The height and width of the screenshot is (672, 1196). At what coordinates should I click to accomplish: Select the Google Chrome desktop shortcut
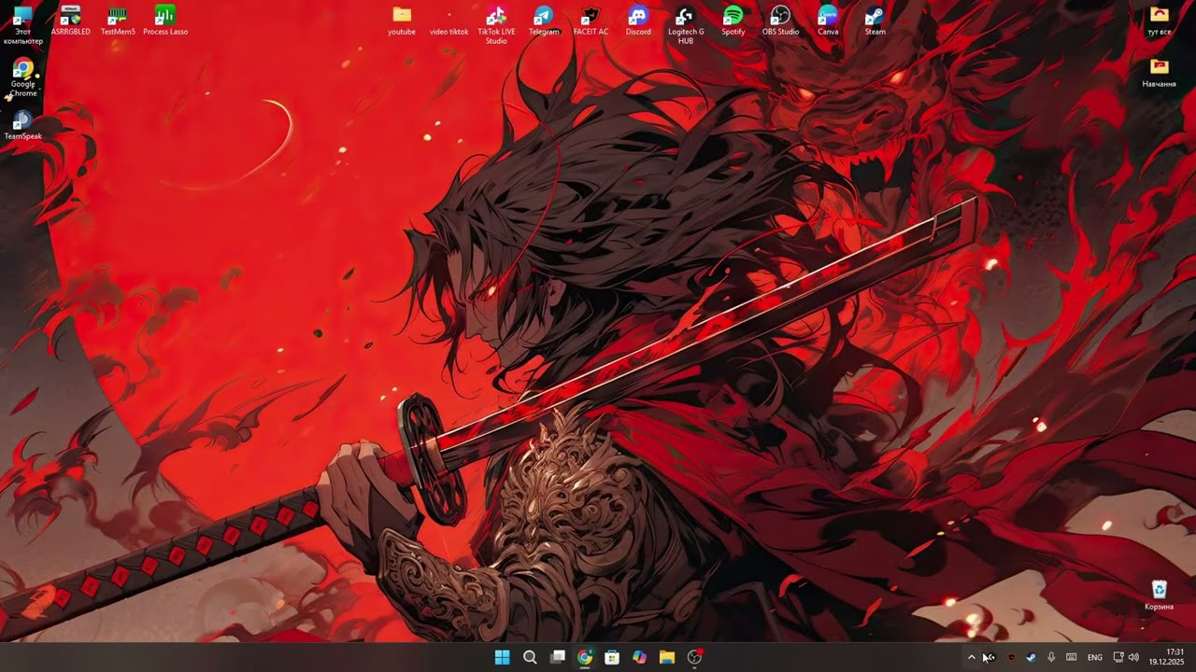tap(22, 77)
